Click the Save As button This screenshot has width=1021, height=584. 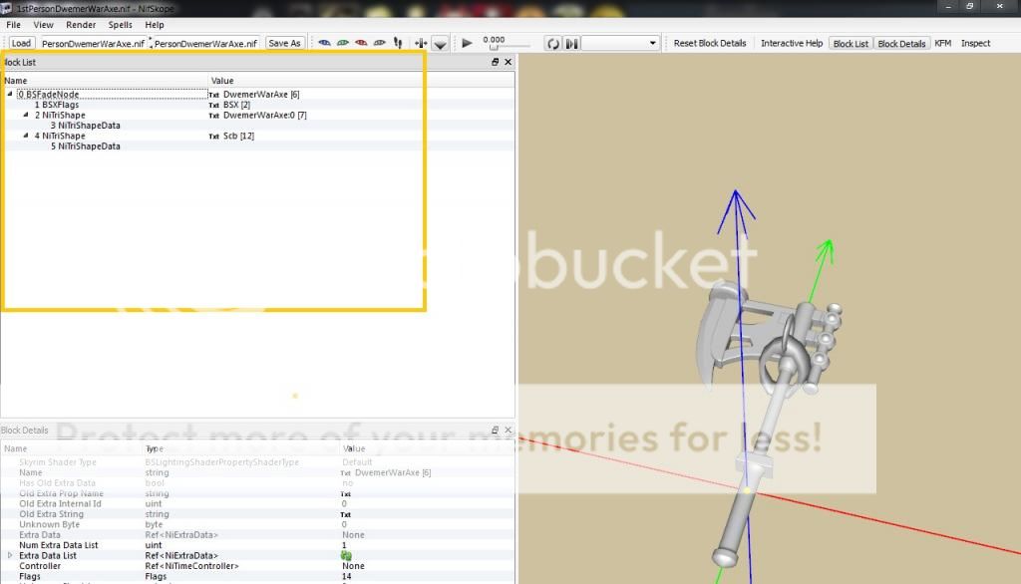coord(284,44)
